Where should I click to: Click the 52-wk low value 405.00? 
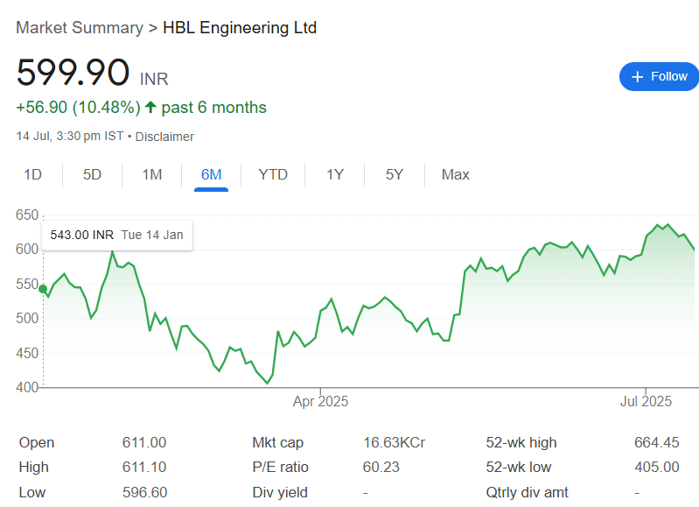tap(657, 468)
